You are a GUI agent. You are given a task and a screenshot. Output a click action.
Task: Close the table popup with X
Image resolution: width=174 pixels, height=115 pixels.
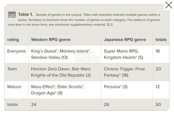click(168, 5)
